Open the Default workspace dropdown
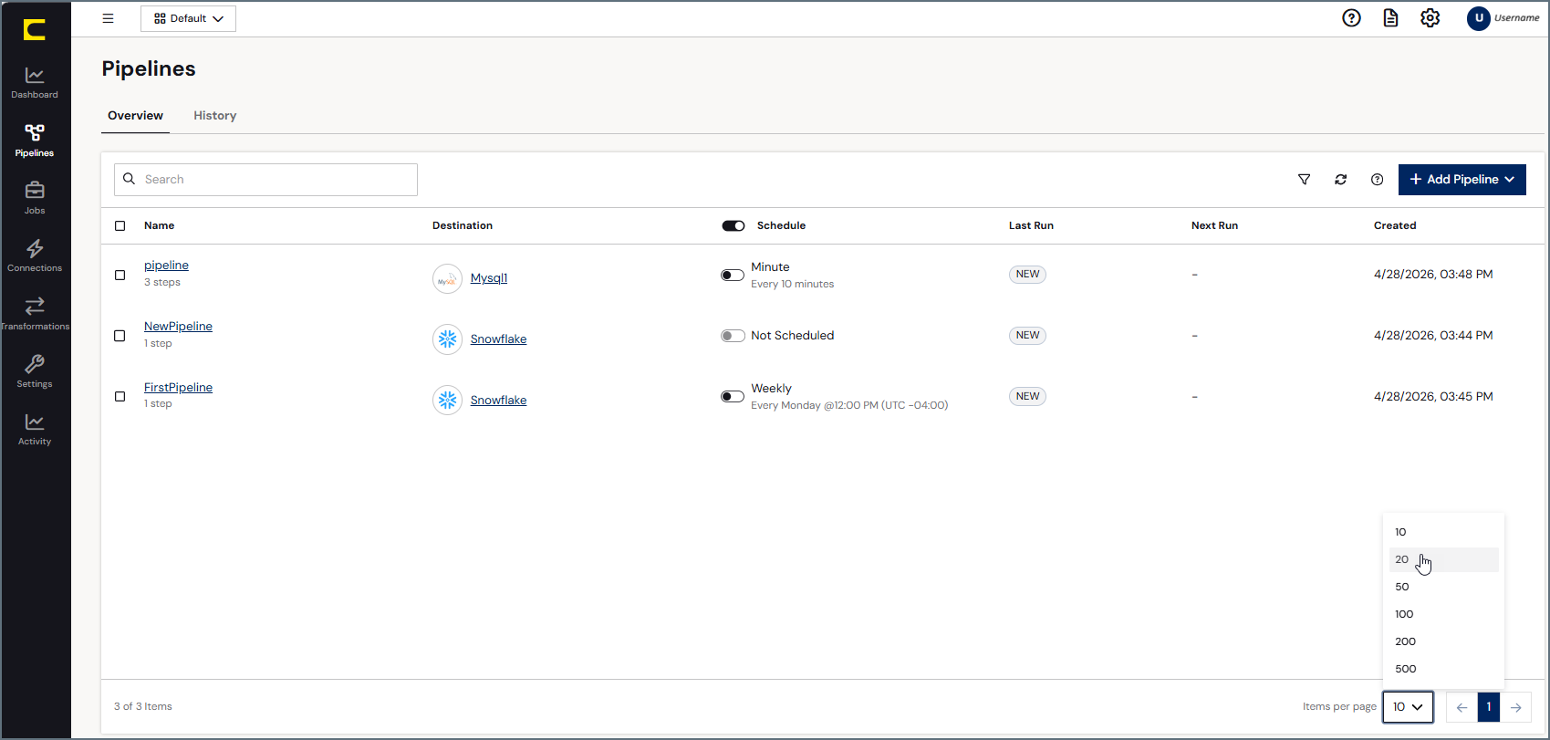This screenshot has width=1550, height=740. 188,18
